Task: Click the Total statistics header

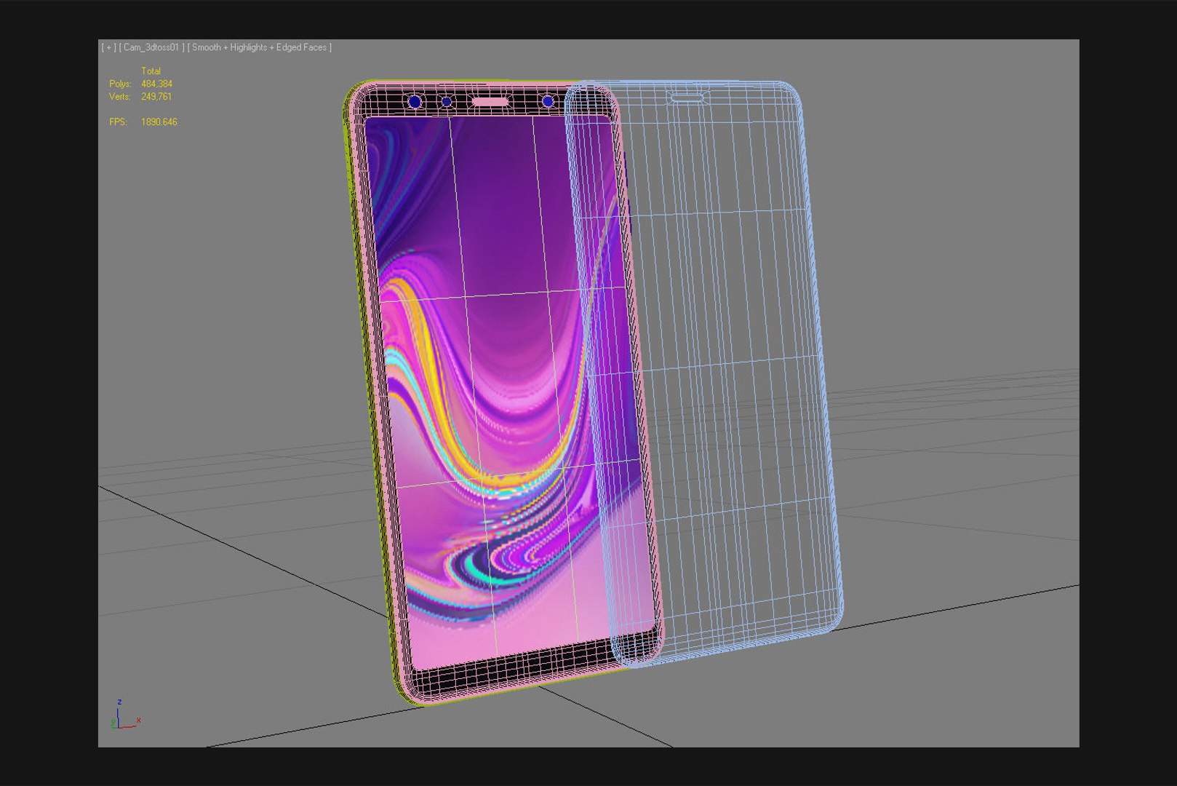Action: click(x=151, y=71)
